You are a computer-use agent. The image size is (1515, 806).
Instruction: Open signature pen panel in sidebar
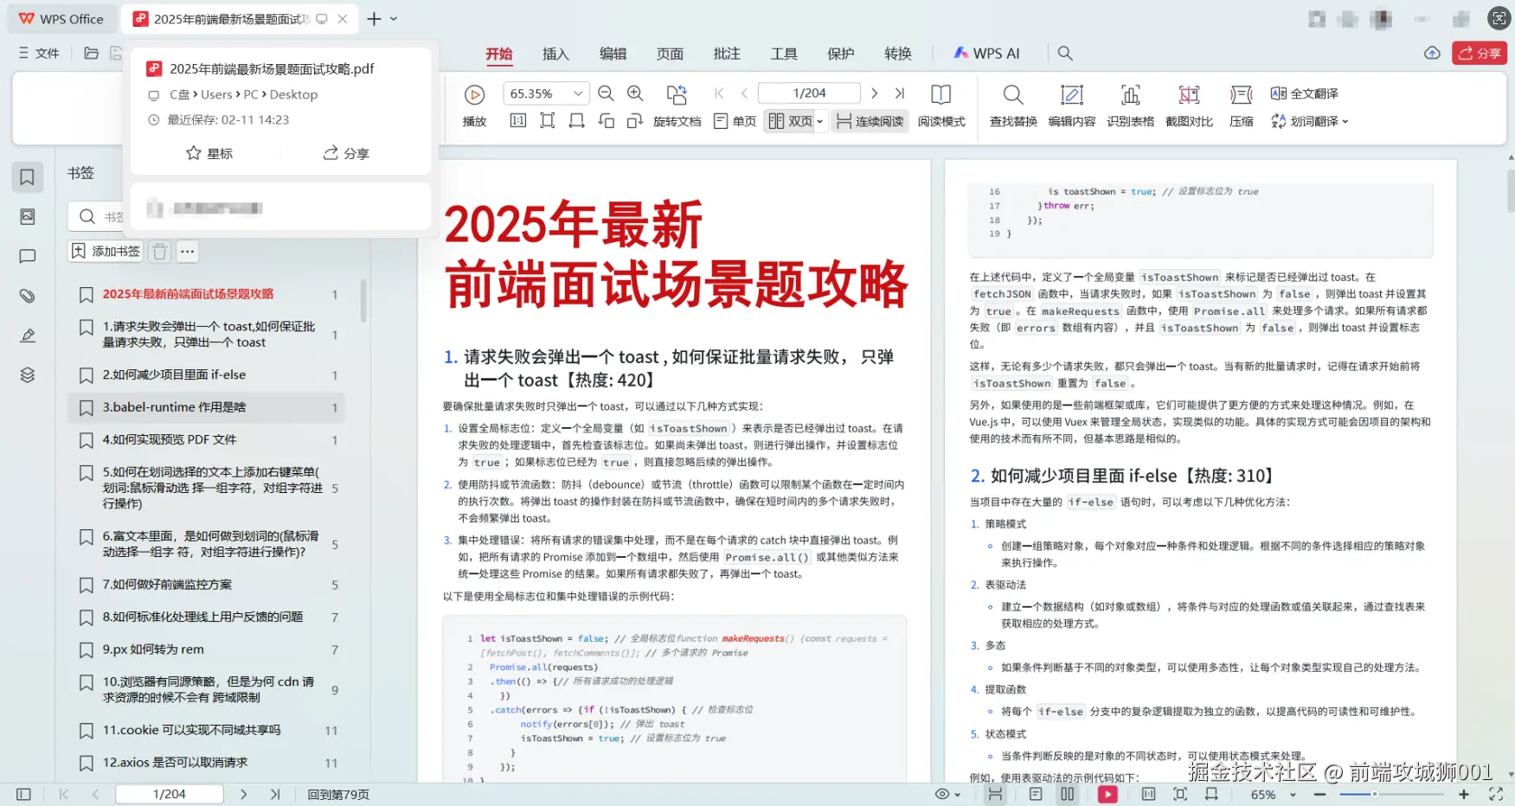(x=28, y=336)
